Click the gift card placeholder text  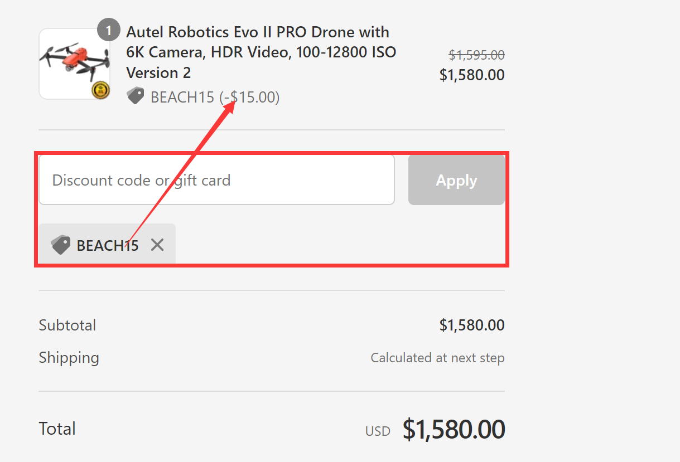point(141,179)
